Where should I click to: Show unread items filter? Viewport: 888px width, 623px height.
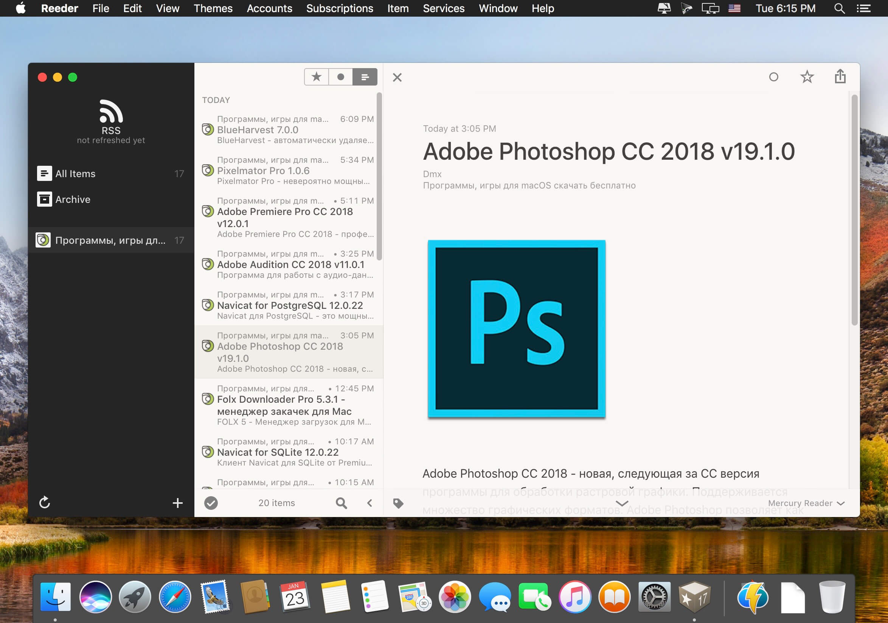pos(340,76)
